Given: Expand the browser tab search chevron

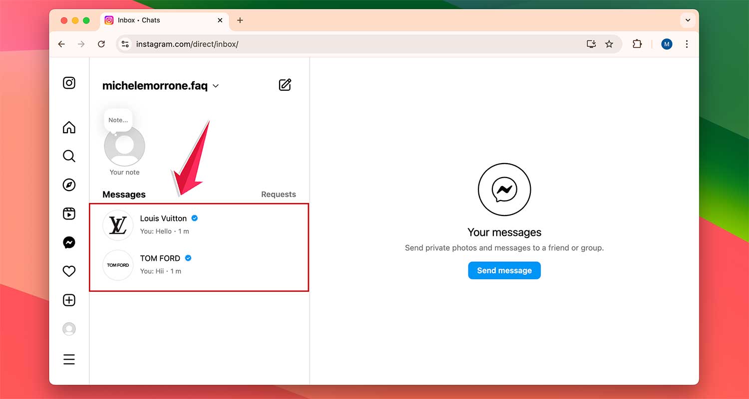Looking at the screenshot, I should tap(688, 20).
